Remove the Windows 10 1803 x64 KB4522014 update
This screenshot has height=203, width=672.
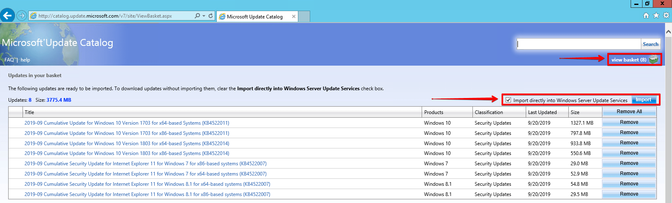point(629,143)
